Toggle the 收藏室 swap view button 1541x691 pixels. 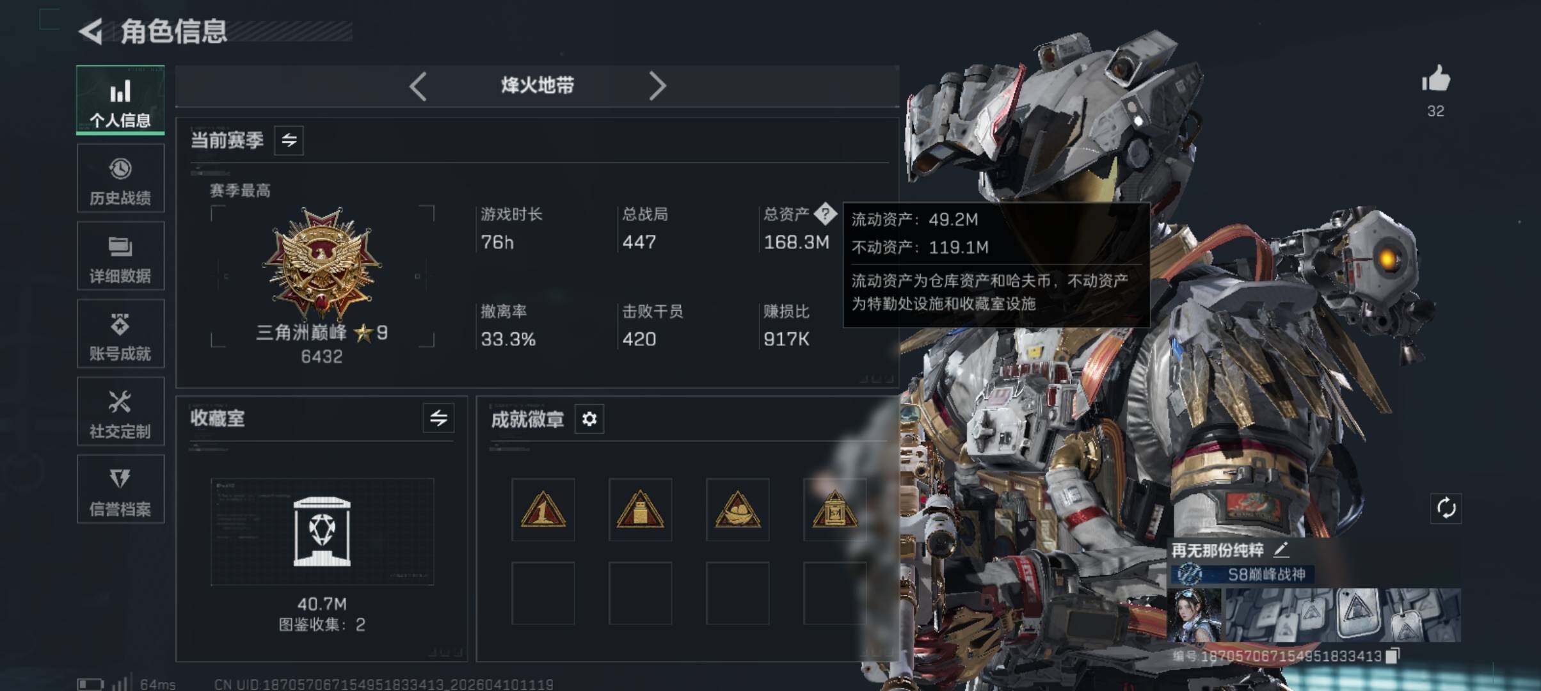(x=438, y=418)
